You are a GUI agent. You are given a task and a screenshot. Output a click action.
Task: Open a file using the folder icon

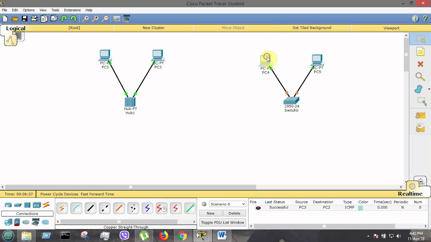tap(15, 19)
